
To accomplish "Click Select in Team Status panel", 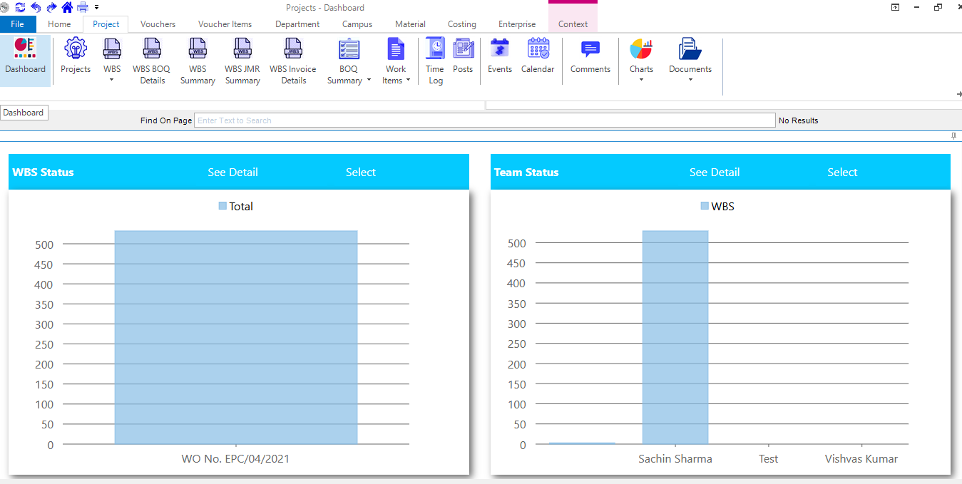I will [842, 173].
